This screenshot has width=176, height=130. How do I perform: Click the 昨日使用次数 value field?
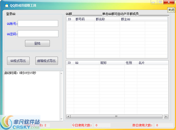(164, 125)
